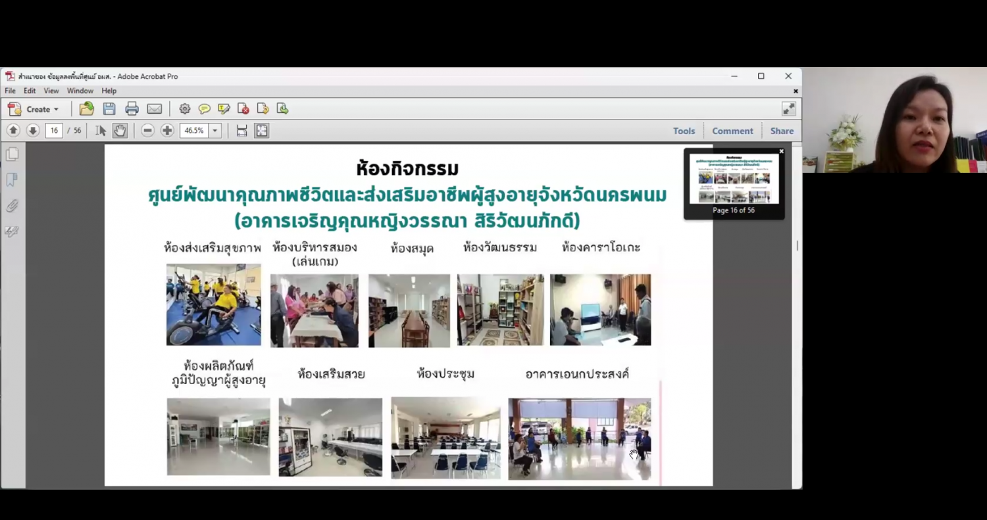Close the page preview popup
The width and height of the screenshot is (987, 520).
pos(782,152)
